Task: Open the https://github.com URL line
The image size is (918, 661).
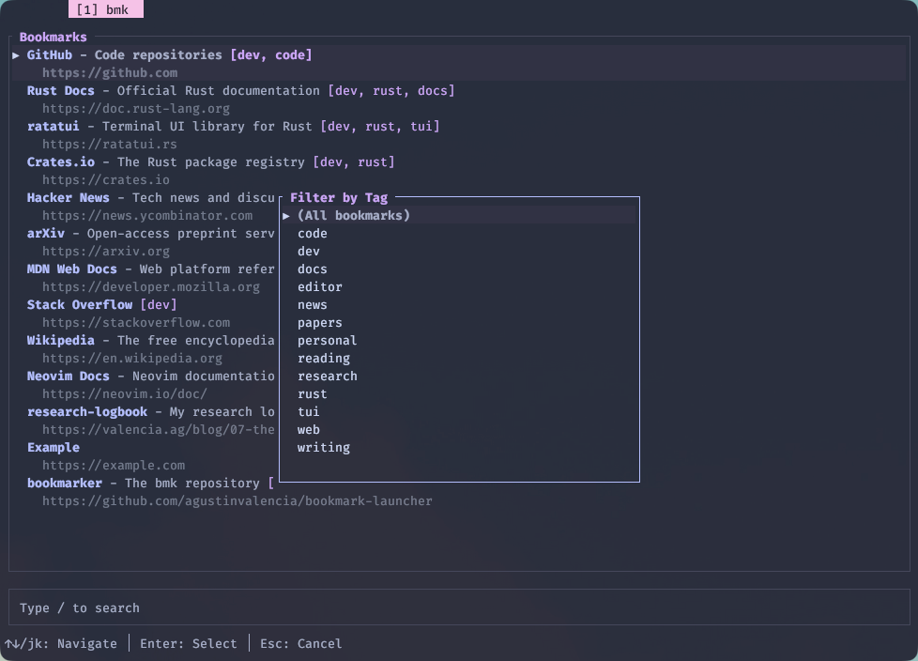Action: (x=110, y=73)
